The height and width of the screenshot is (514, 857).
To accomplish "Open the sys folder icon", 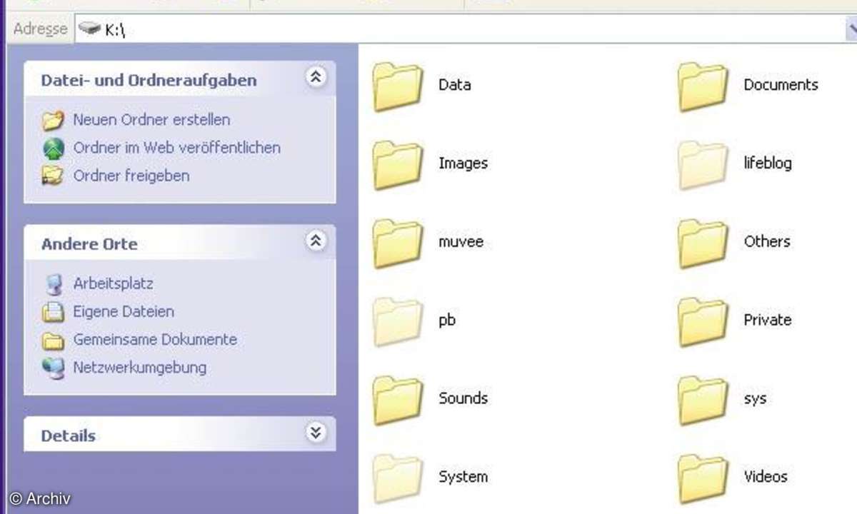I will [x=703, y=400].
